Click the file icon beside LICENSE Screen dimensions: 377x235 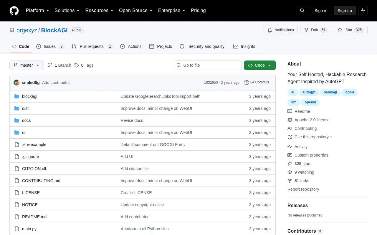pos(17,193)
